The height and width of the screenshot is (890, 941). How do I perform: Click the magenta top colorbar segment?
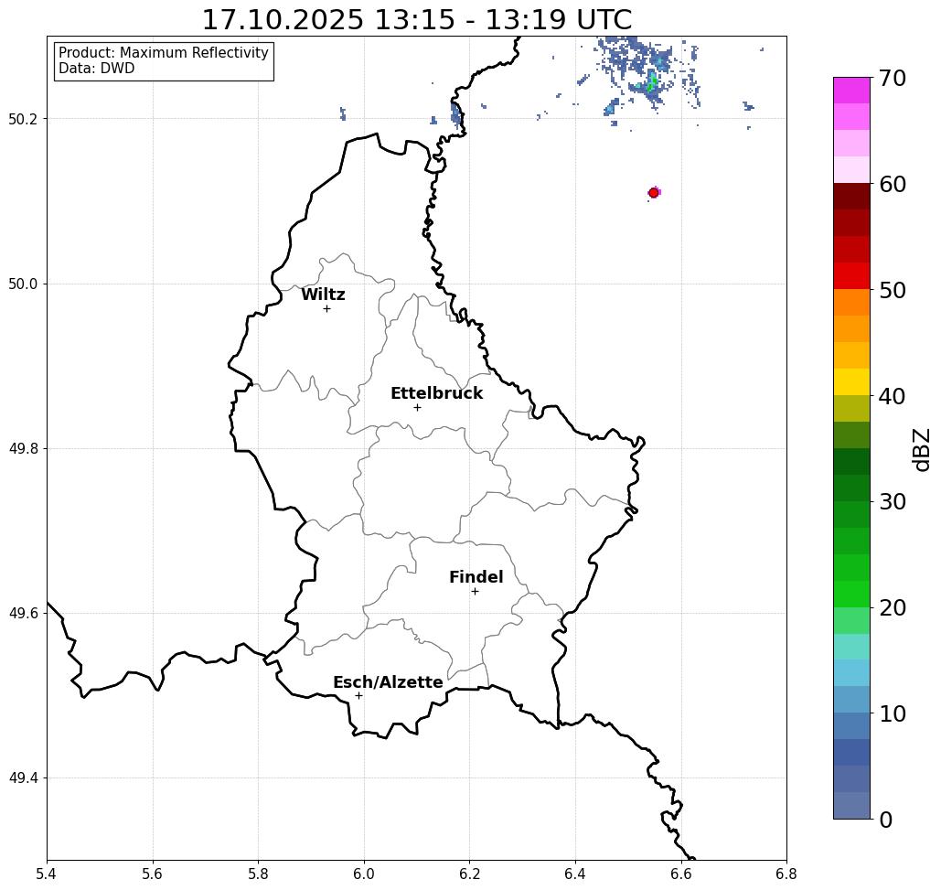(x=851, y=91)
